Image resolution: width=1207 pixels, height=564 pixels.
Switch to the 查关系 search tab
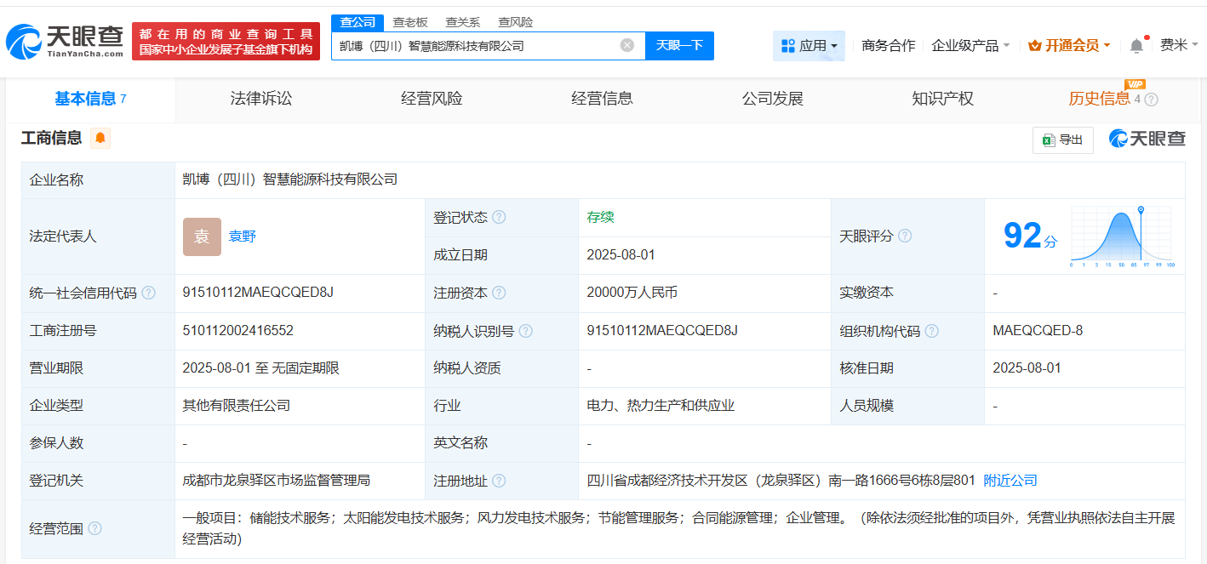[x=463, y=22]
